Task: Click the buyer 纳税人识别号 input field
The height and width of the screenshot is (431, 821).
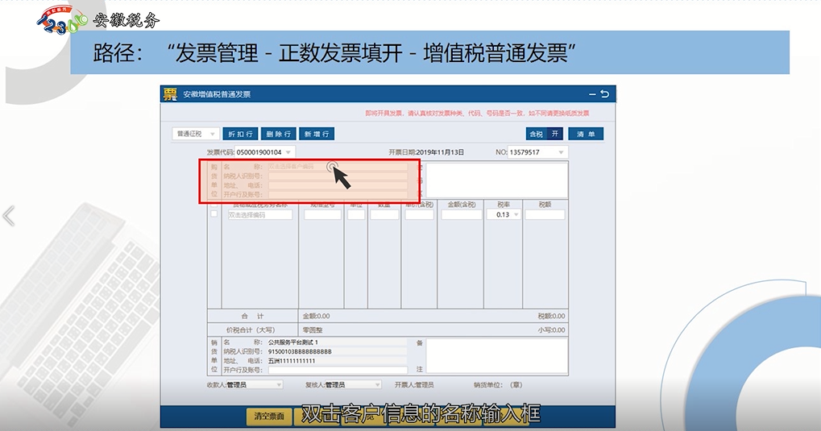Action: coord(338,176)
